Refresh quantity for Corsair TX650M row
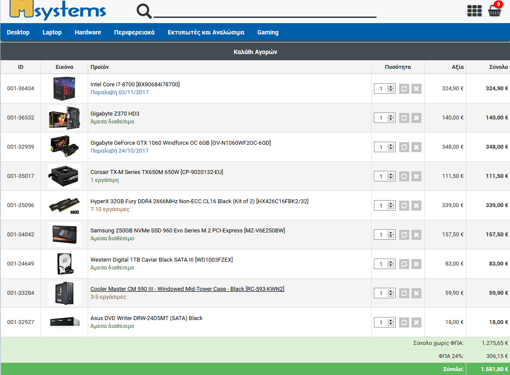The width and height of the screenshot is (510, 375). (404, 177)
